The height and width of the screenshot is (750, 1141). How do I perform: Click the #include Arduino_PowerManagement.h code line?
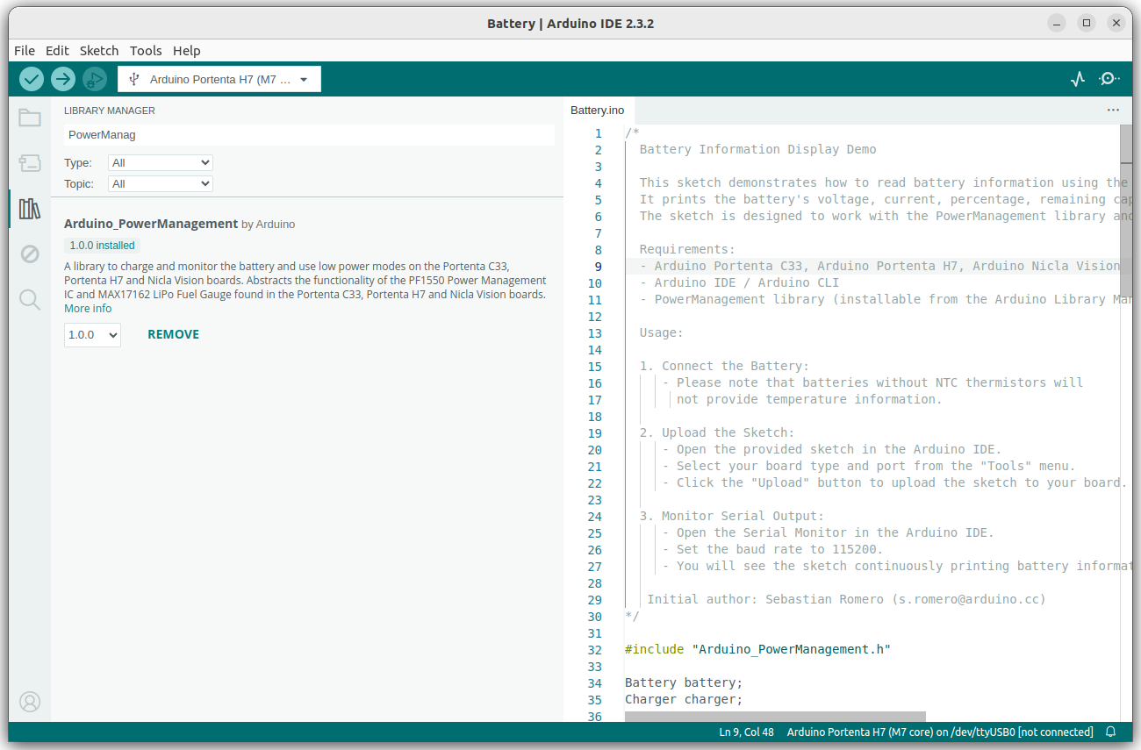[757, 650]
